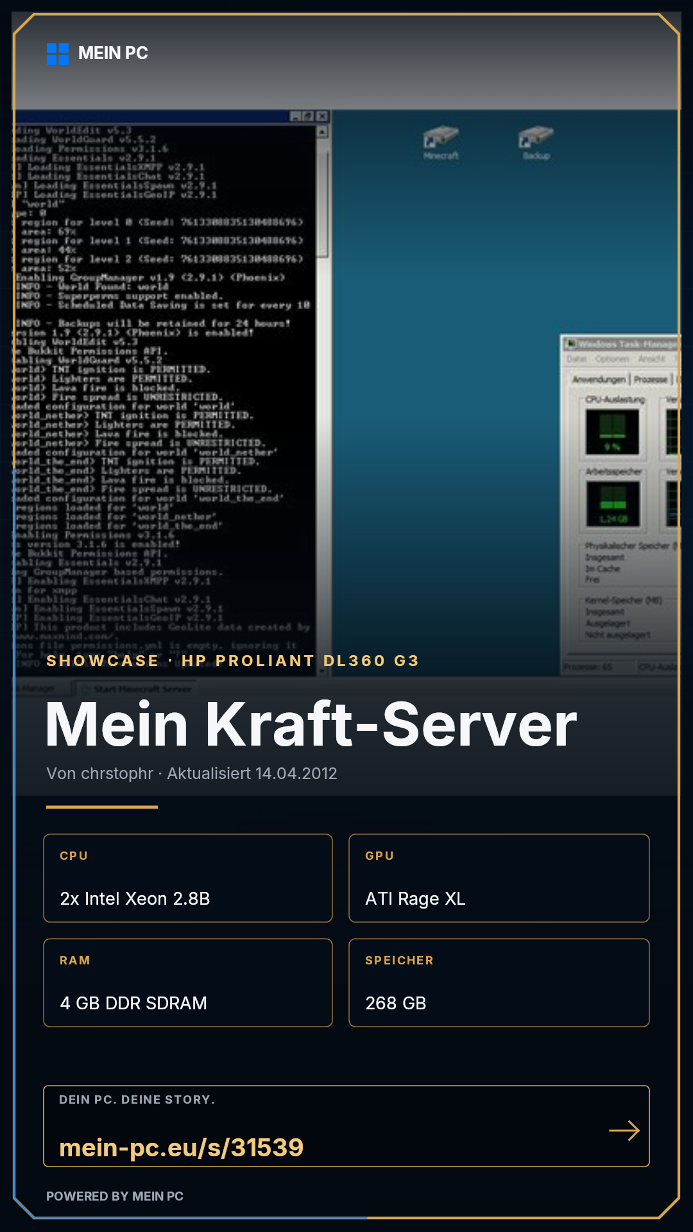The image size is (693, 1232).
Task: Click the Powered by MEIN PC footer
Action: [115, 1196]
